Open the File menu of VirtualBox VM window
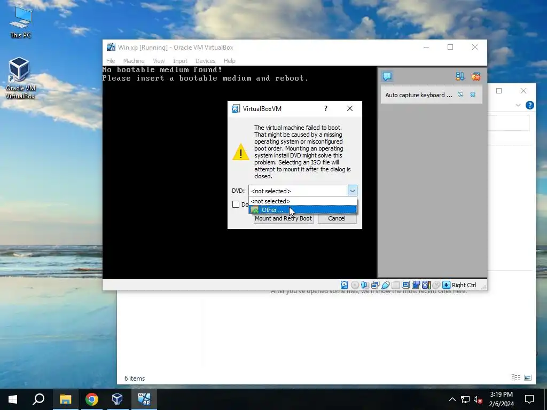547x410 pixels. (x=111, y=61)
